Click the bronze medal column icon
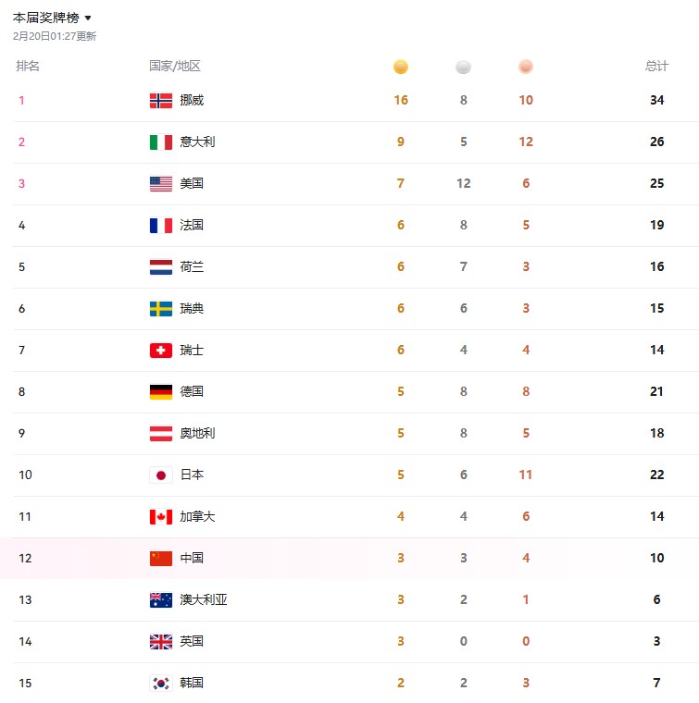Image resolution: width=699 pixels, height=703 pixels. coord(526,67)
